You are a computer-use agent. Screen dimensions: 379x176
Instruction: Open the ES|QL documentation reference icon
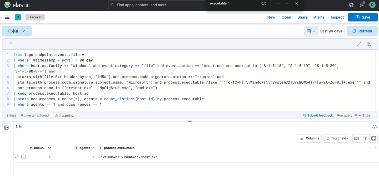click(x=369, y=44)
